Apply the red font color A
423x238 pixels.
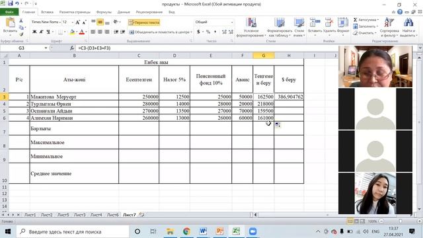82,32
